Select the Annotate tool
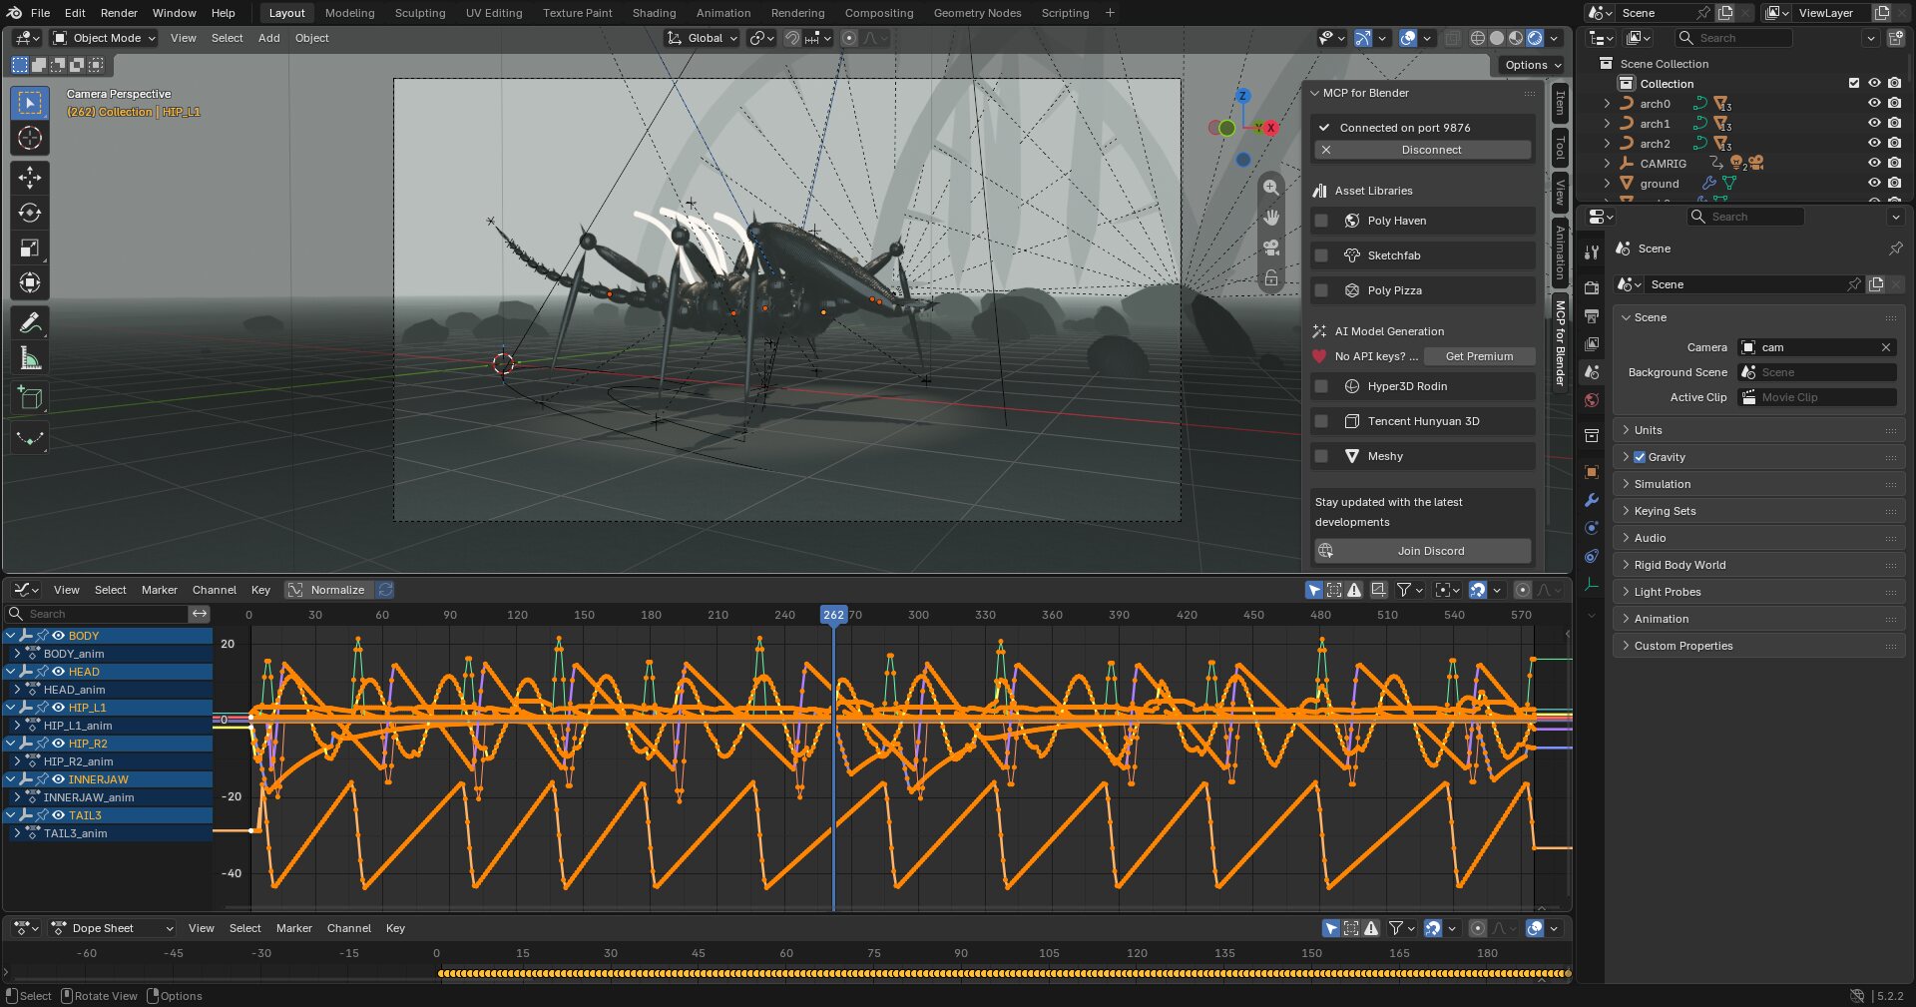This screenshot has height=1007, width=1916. (x=30, y=322)
